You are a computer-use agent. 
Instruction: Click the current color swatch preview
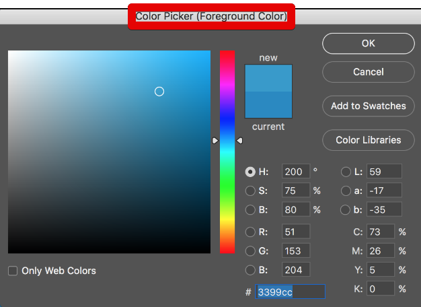coord(268,105)
